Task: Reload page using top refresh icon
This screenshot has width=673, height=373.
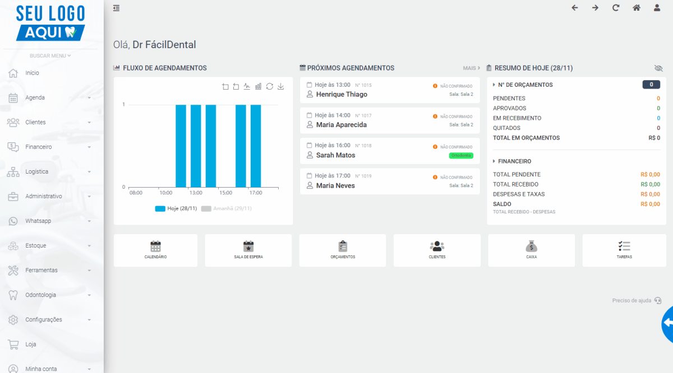Action: click(616, 8)
